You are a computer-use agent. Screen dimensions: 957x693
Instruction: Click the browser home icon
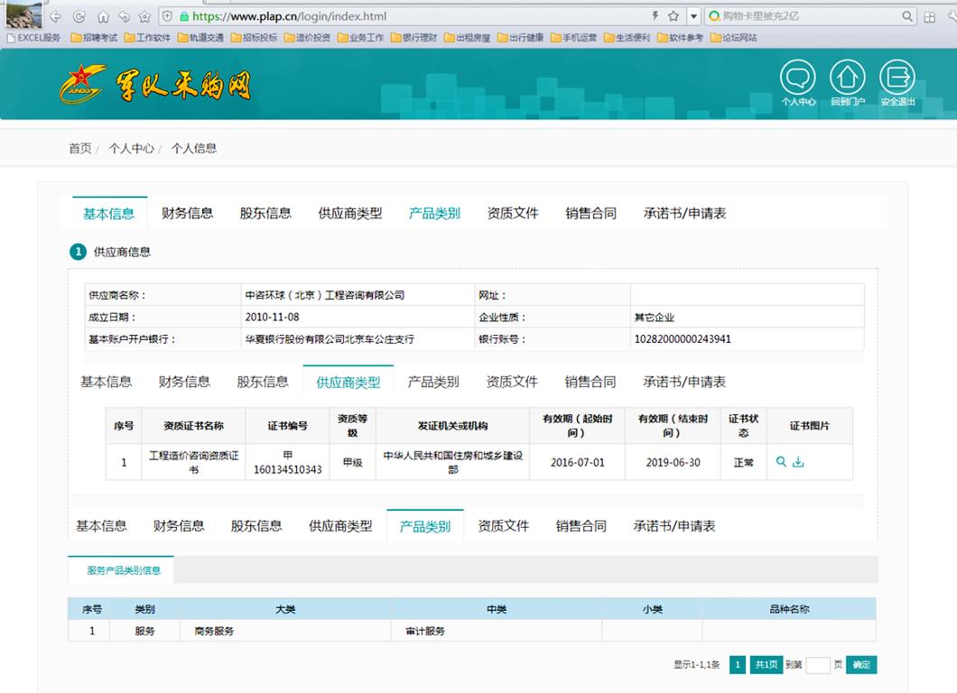click(102, 16)
